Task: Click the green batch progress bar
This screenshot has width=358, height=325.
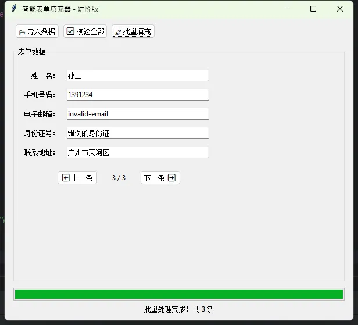Action: tap(179, 294)
